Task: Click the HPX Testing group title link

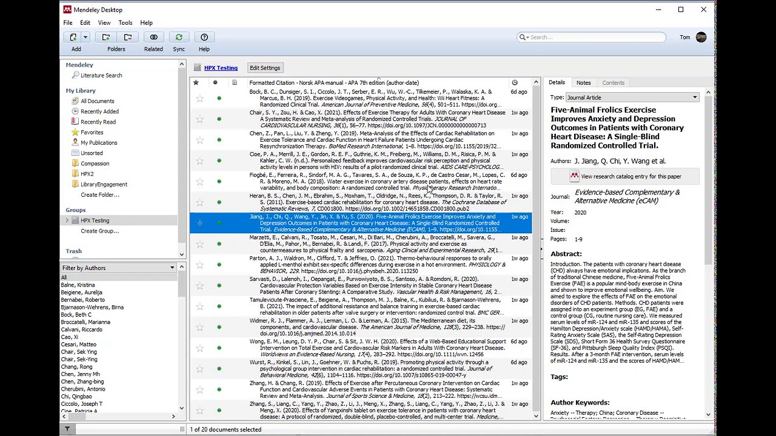Action: click(x=221, y=68)
